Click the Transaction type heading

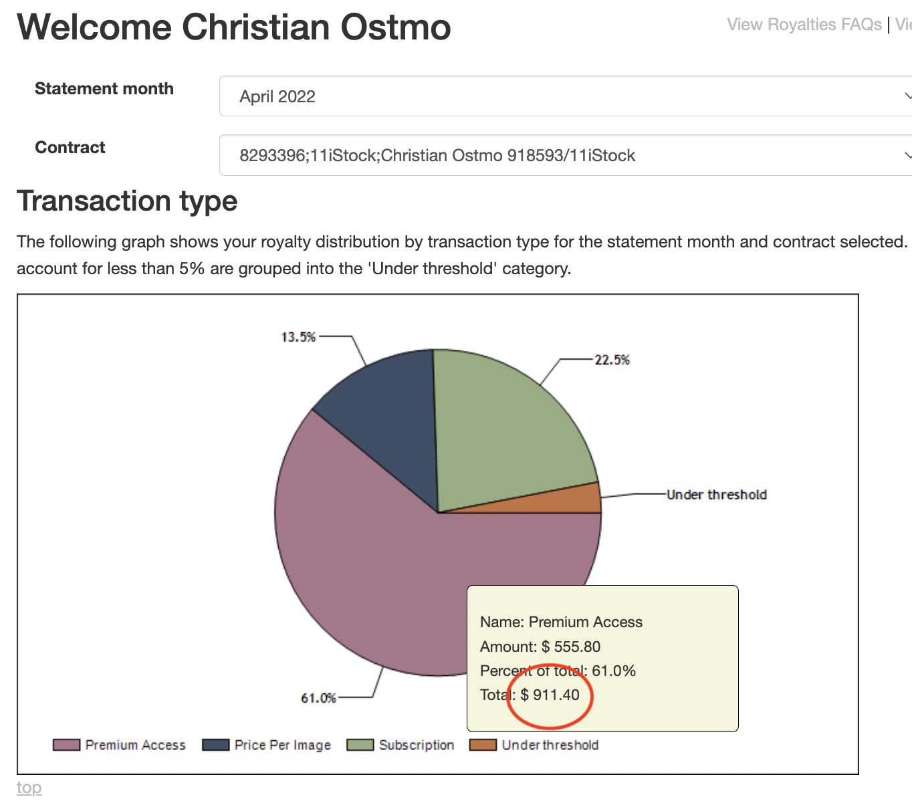point(127,201)
